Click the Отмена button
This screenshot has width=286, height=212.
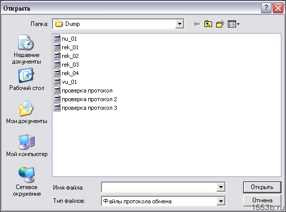(x=262, y=200)
